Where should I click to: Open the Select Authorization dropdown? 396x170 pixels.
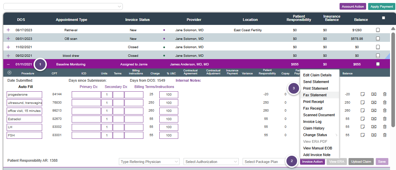click(x=211, y=162)
